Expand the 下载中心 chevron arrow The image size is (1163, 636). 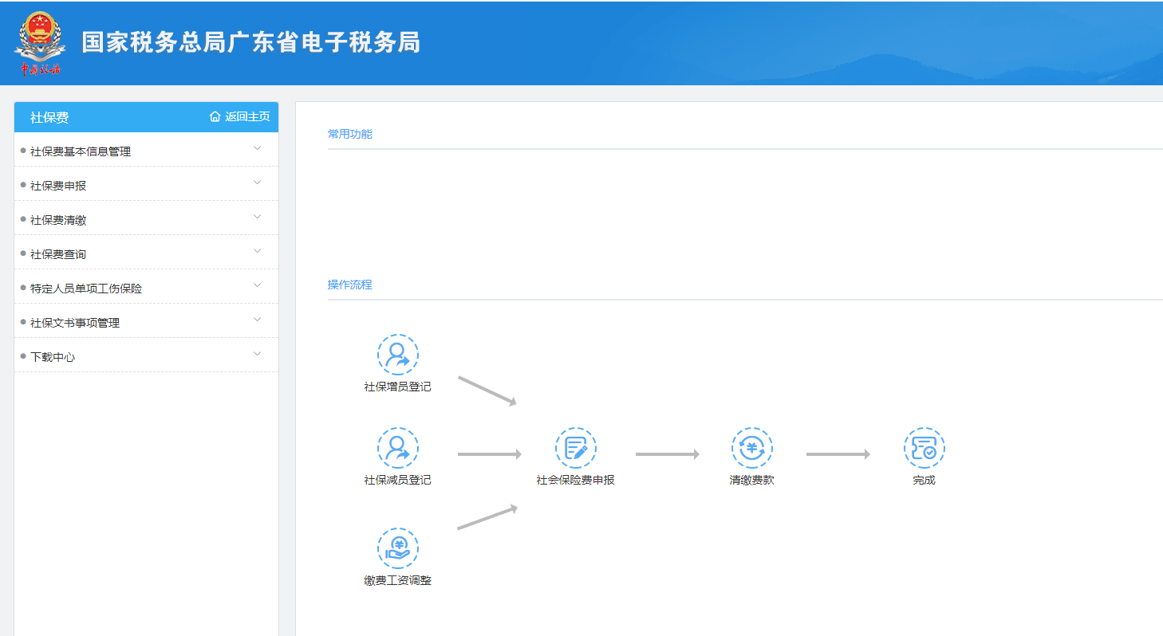[257, 354]
